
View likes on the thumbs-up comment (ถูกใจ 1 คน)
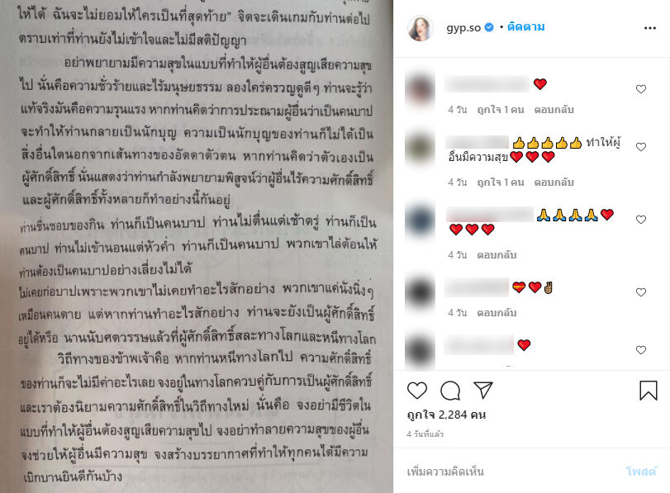501,183
